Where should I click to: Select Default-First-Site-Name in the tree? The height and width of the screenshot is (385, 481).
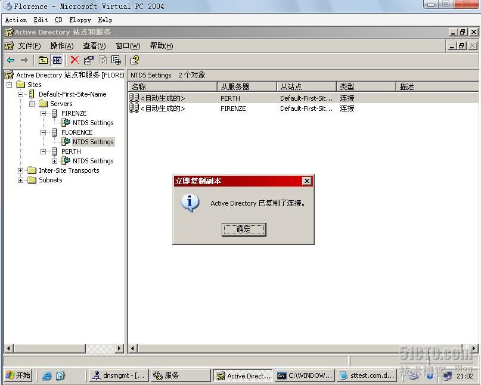point(72,94)
